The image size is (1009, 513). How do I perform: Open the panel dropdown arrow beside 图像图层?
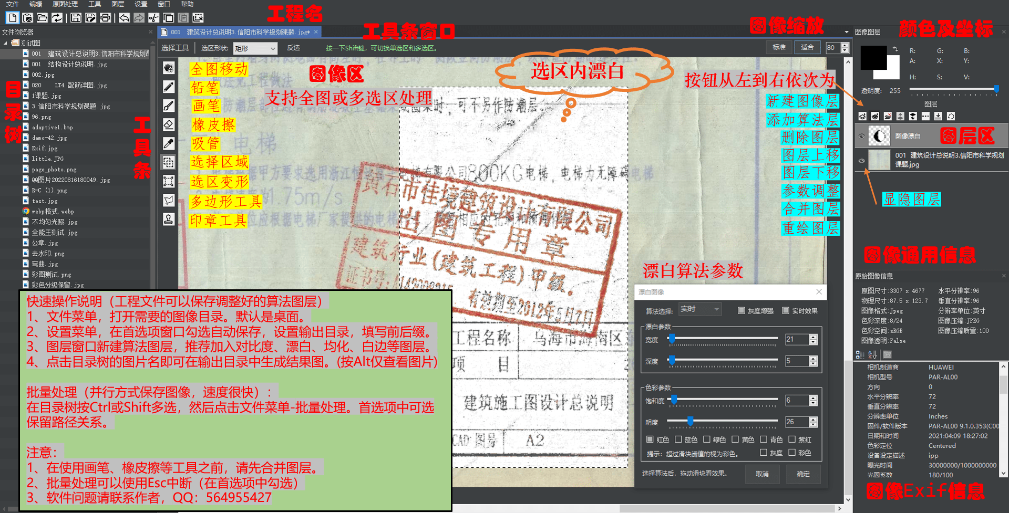(x=847, y=32)
